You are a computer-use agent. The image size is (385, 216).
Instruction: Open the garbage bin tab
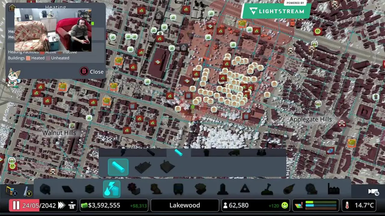(206, 152)
